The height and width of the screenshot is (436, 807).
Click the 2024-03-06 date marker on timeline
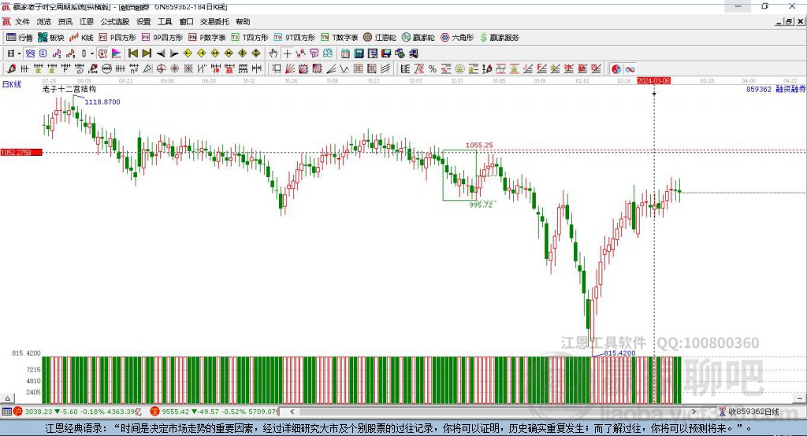tap(653, 80)
